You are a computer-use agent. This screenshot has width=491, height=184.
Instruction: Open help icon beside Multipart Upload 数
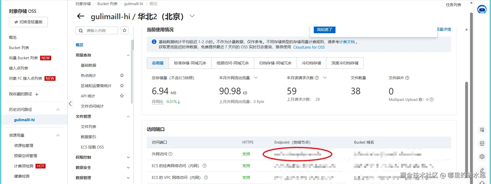pos(432,100)
